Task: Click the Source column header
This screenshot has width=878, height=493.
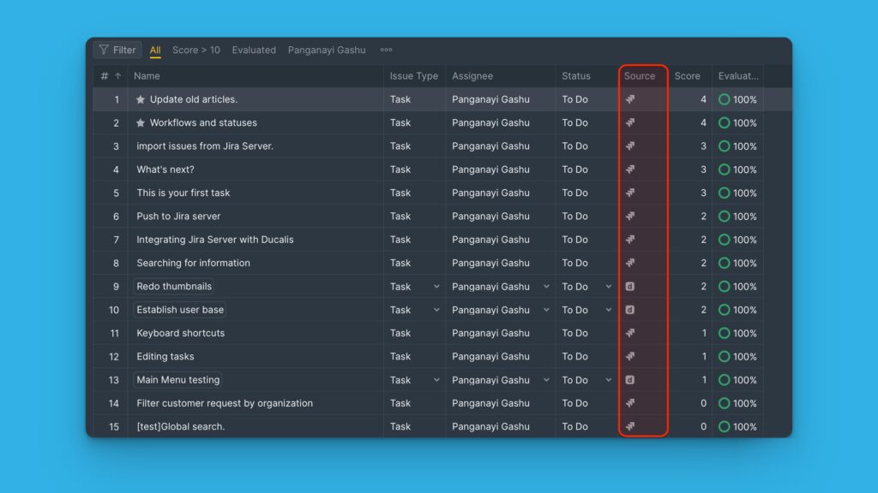Action: (x=640, y=76)
